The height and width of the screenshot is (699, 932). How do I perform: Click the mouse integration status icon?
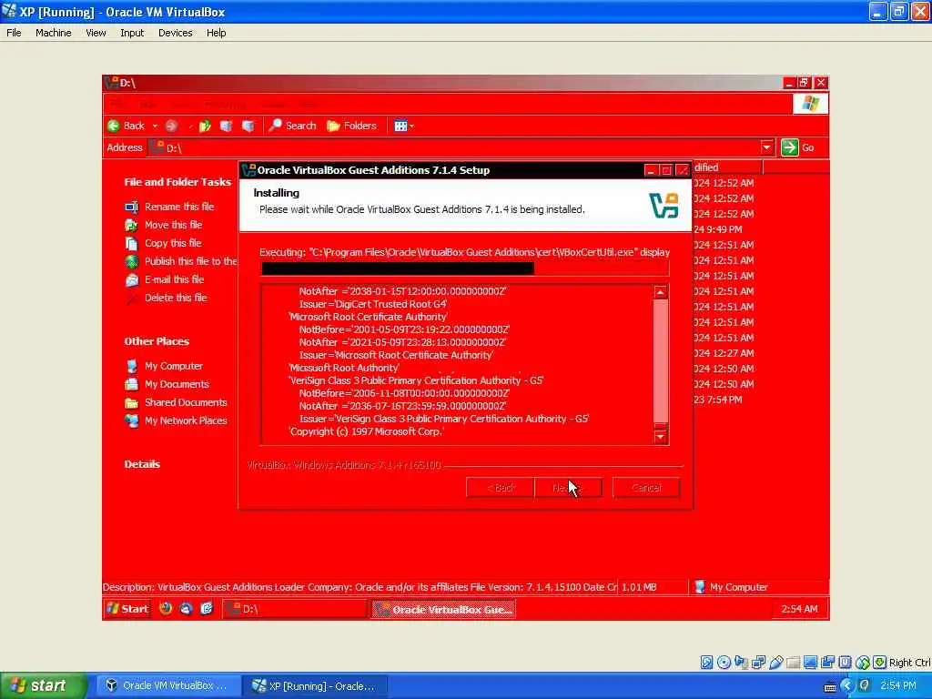(863, 663)
